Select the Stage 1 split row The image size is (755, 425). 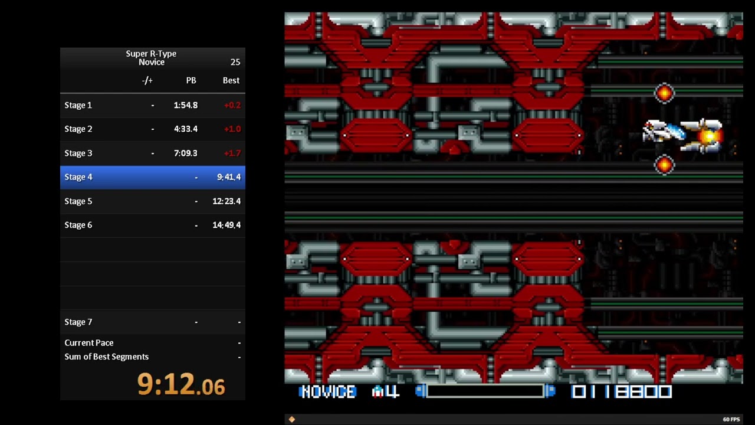[153, 105]
